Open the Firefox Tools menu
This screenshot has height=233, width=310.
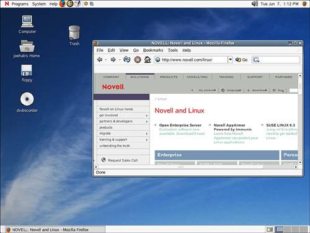coord(172,50)
